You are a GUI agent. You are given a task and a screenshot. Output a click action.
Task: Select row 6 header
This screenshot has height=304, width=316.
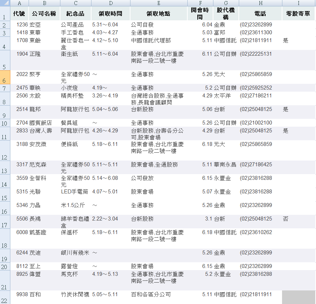click(x=5, y=77)
